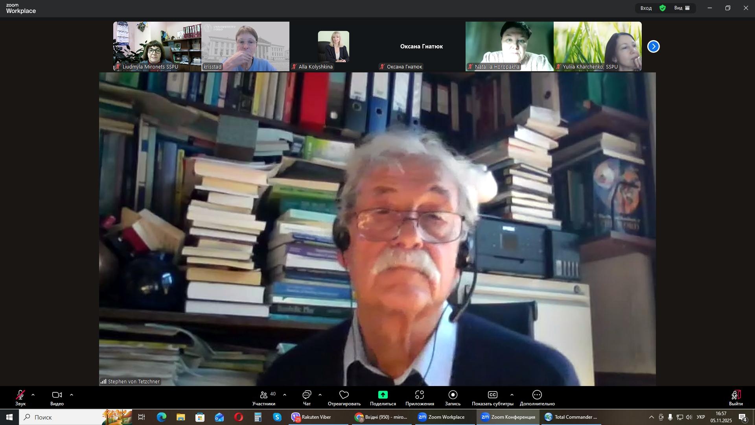Expand the arrow next to Участники
The height and width of the screenshot is (425, 755).
coord(285,395)
